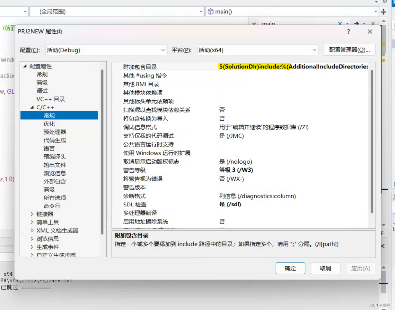Click the 确定 button
The width and height of the screenshot is (395, 310).
click(x=290, y=268)
